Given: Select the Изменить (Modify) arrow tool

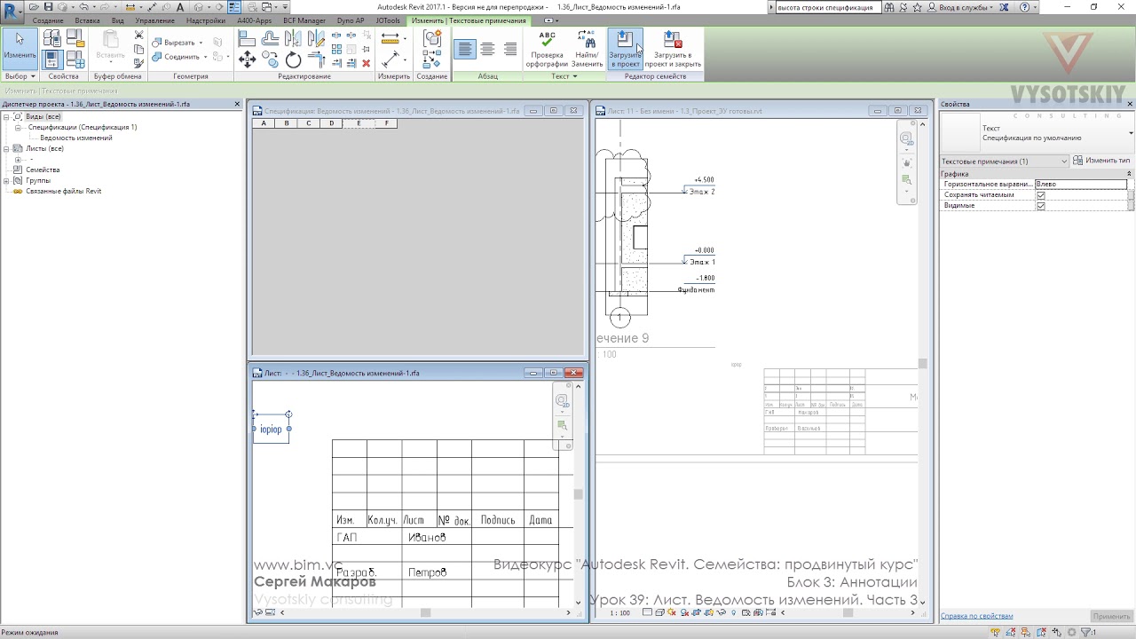Looking at the screenshot, I should click(x=20, y=49).
